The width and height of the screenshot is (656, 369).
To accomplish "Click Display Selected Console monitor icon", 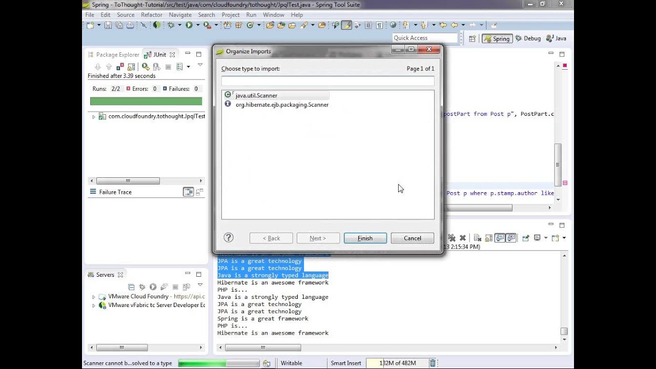I will click(537, 238).
